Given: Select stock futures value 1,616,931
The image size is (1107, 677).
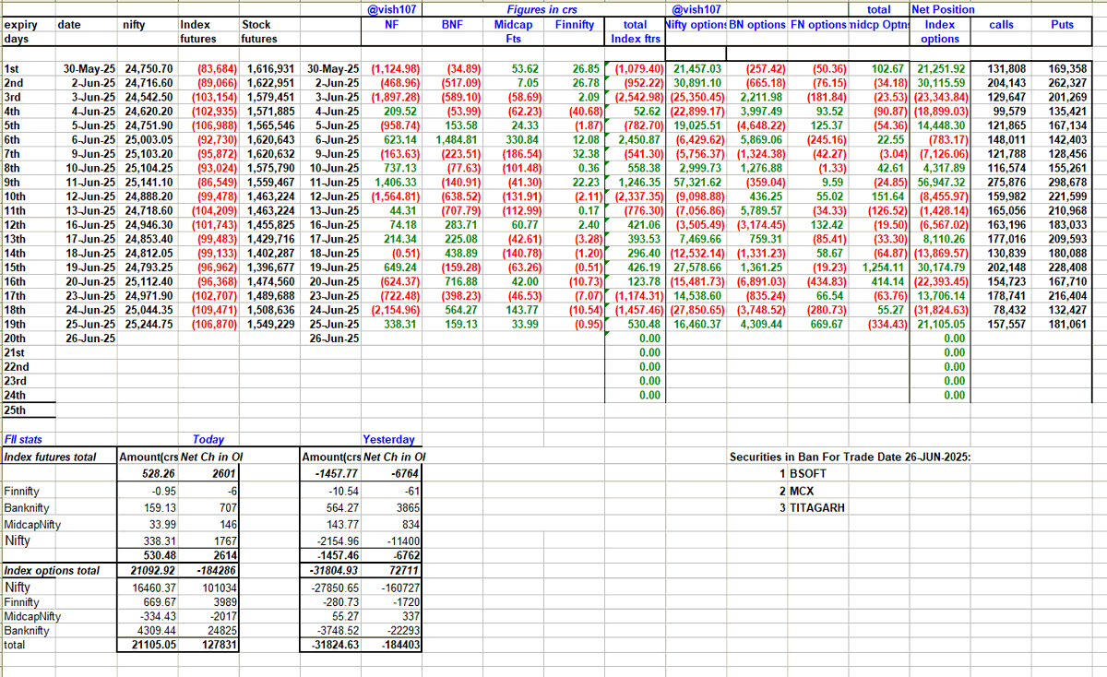Looking at the screenshot, I should tap(268, 69).
